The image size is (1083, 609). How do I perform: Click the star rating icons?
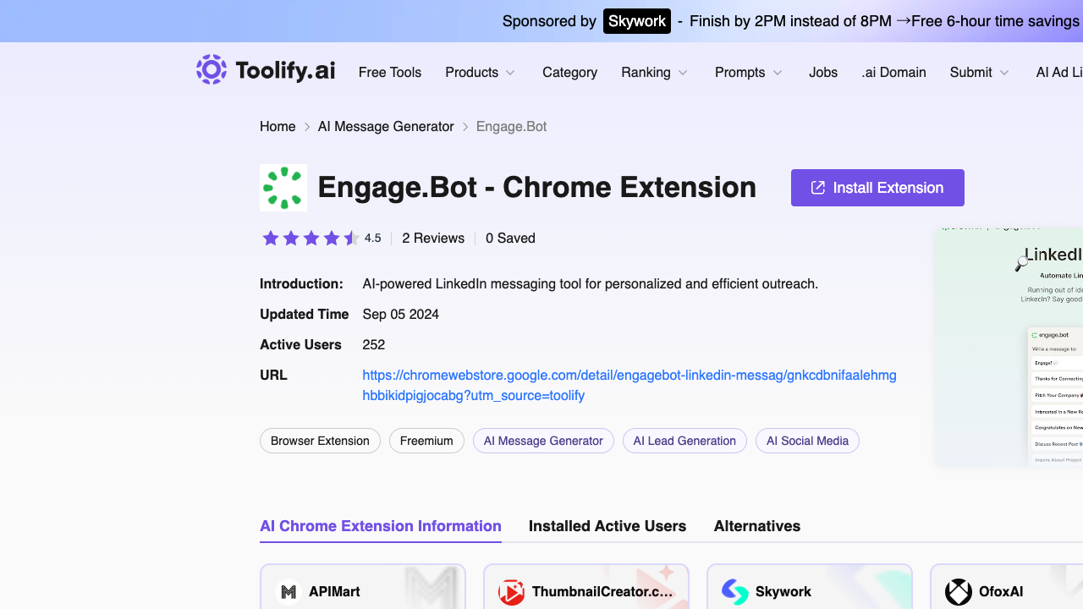[x=311, y=239]
